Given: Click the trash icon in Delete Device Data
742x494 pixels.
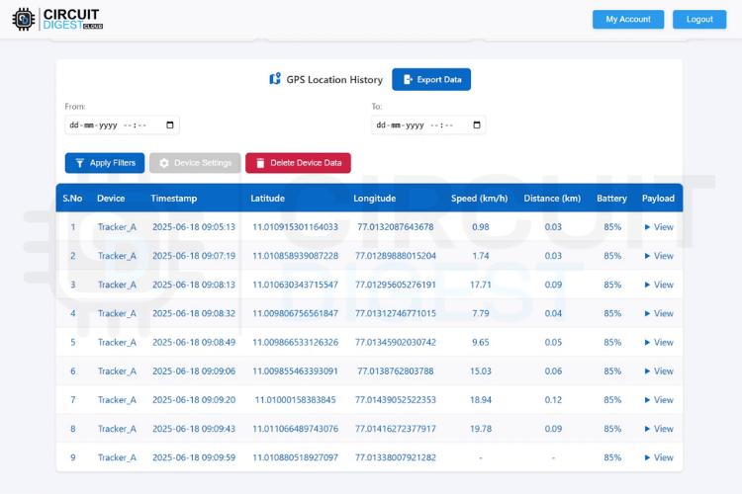Looking at the screenshot, I should tap(260, 163).
